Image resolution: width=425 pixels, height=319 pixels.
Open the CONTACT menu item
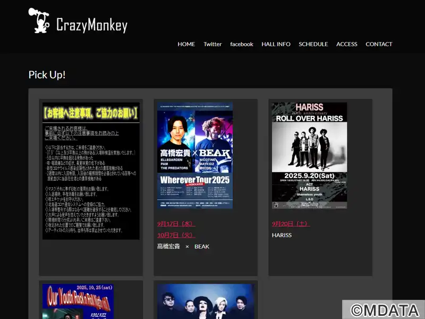(379, 44)
